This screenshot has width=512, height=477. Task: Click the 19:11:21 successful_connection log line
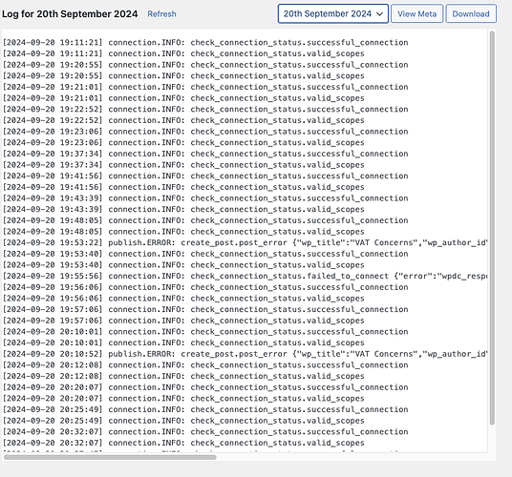pyautogui.click(x=205, y=42)
